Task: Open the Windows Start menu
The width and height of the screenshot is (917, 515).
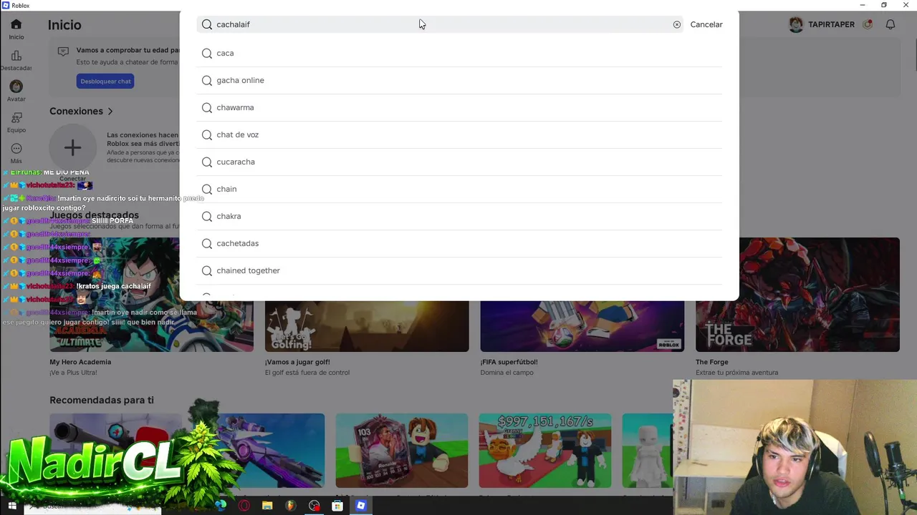Action: pyautogui.click(x=12, y=506)
